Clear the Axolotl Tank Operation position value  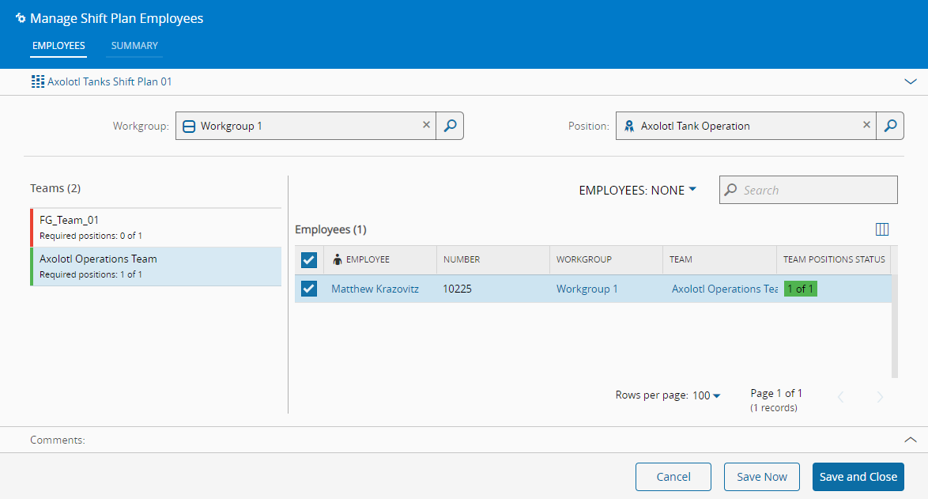click(866, 125)
